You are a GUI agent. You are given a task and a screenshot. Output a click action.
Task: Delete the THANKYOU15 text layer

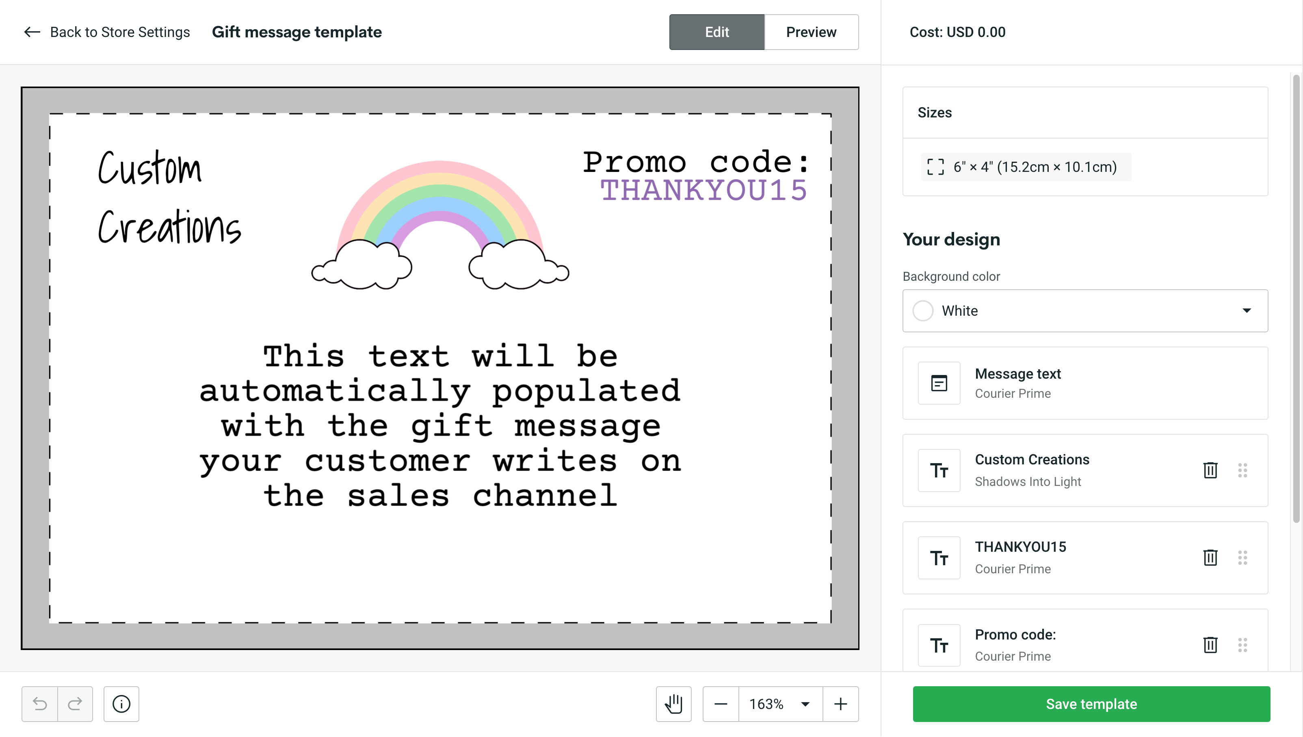[1210, 558]
